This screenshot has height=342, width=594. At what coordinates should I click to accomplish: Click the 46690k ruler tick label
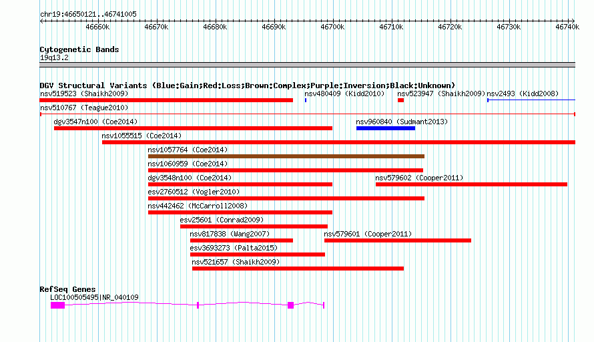(274, 27)
